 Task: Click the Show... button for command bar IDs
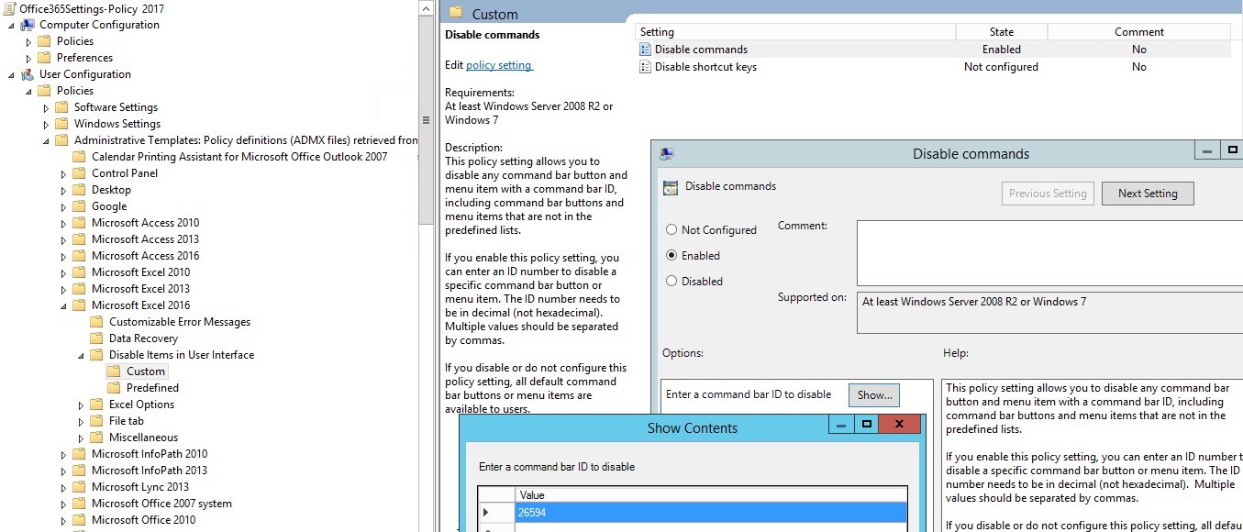[x=873, y=395]
